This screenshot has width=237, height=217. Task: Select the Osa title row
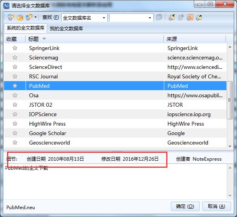(x=95, y=95)
